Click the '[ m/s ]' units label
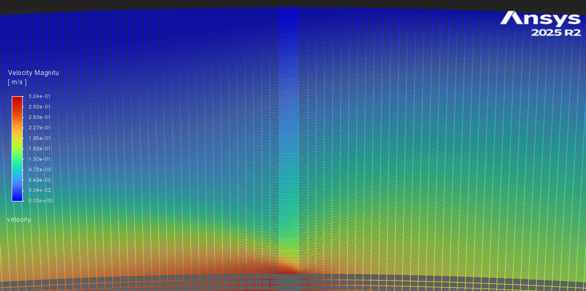This screenshot has height=291, width=586. [17, 82]
